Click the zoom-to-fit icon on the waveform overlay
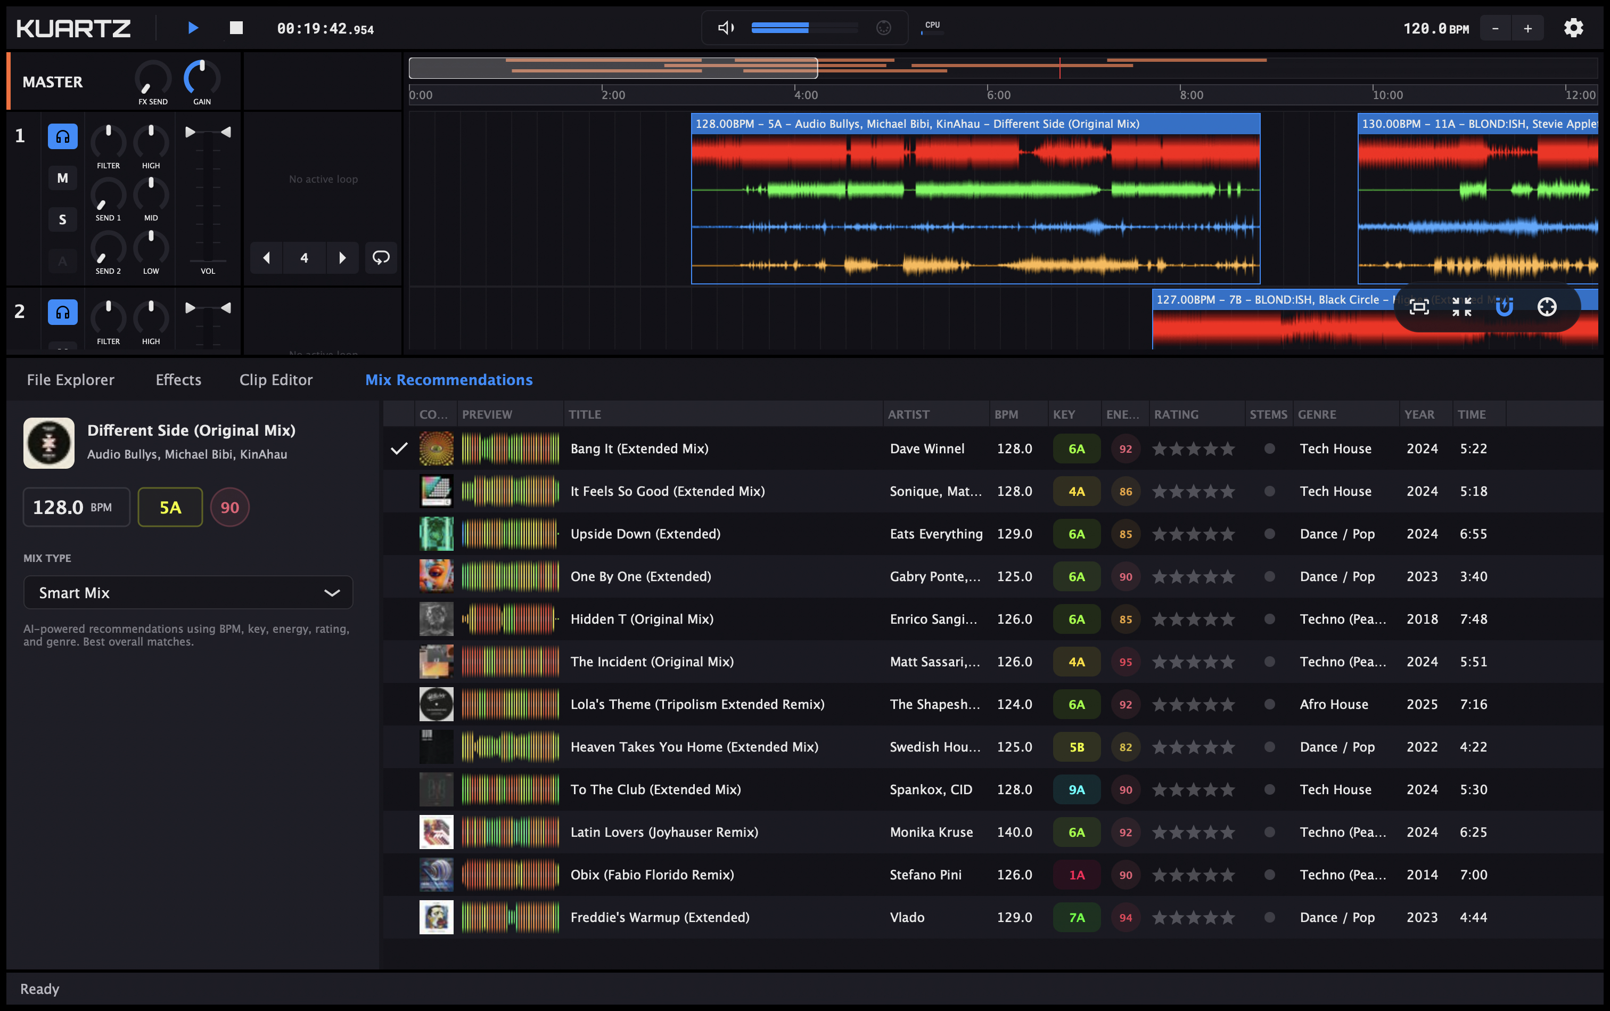This screenshot has height=1011, width=1610. (x=1420, y=307)
